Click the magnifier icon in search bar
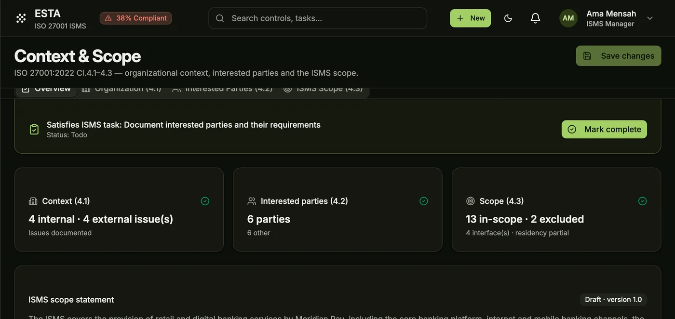675x319 pixels. coord(220,18)
